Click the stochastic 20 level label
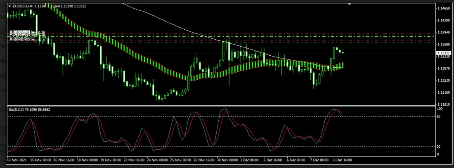This screenshot has width=454, height=168. pyautogui.click(x=440, y=147)
